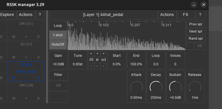The height and width of the screenshot is (109, 222).
Task: Open the sampler Actions menu next to FX
Action: pyautogui.click(x=167, y=15)
